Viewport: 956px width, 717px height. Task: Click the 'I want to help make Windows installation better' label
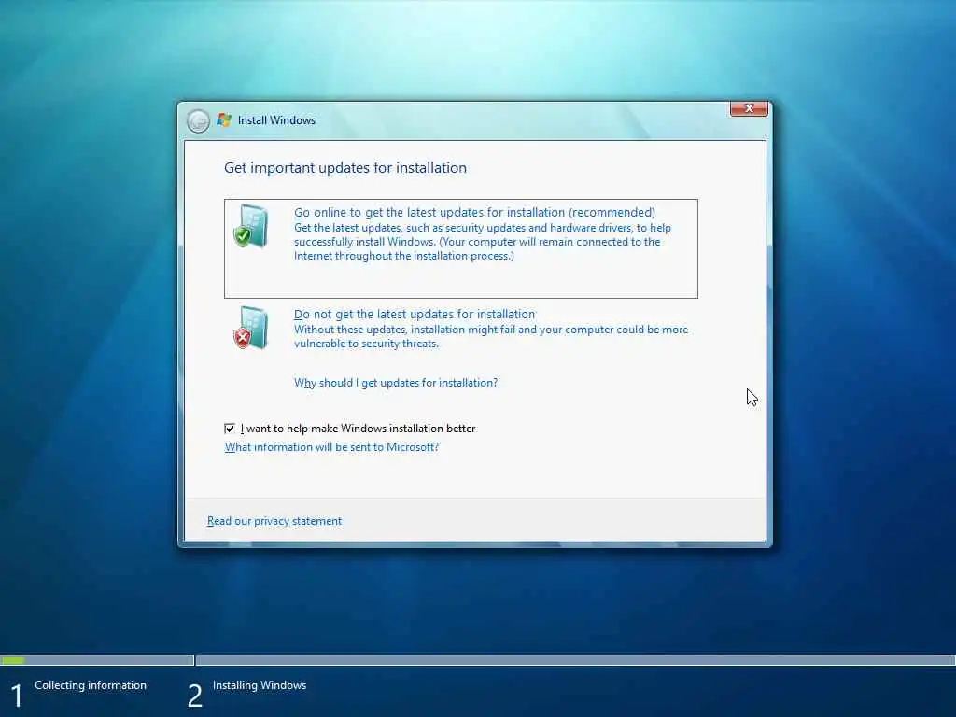click(358, 429)
